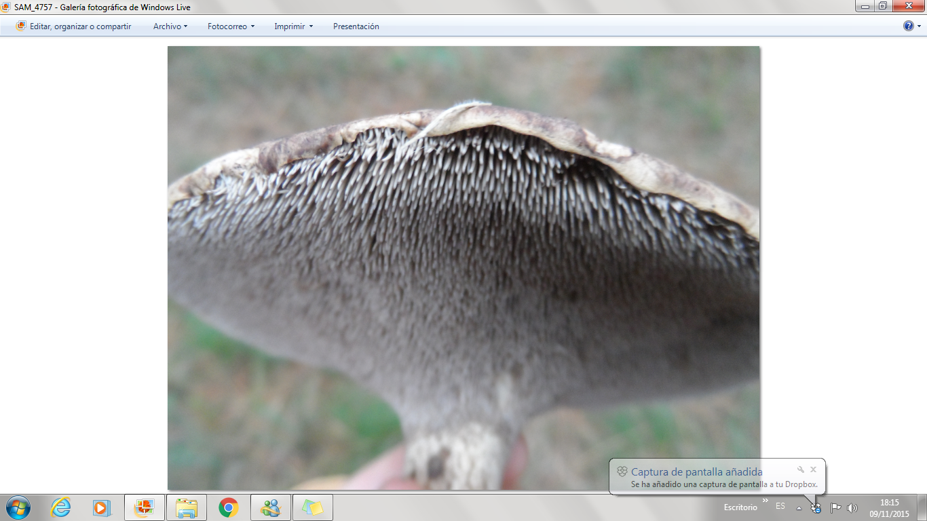The image size is (927, 521).
Task: Open Windows Media Player from taskbar
Action: [x=102, y=507]
